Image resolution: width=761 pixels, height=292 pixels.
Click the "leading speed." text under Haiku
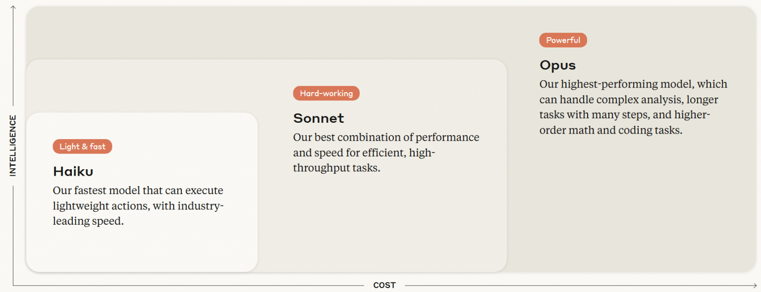point(88,221)
